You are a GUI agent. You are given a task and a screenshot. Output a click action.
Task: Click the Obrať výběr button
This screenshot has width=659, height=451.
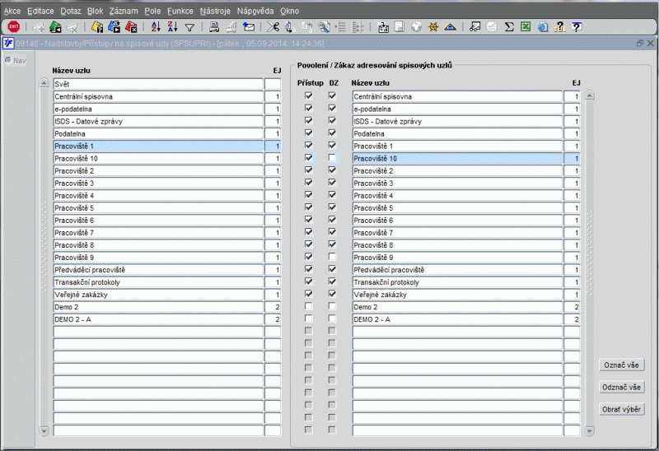click(x=621, y=409)
